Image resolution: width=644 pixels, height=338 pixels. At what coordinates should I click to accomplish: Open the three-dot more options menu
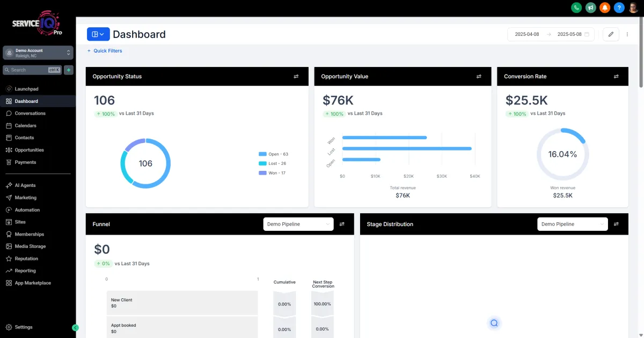627,34
